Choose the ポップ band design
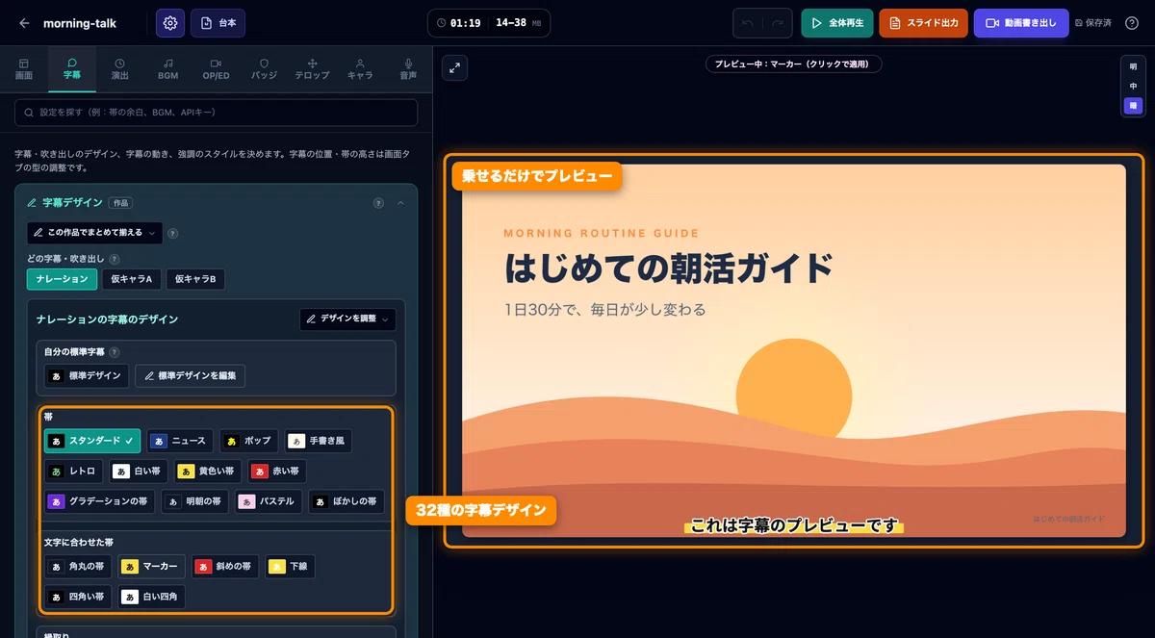 tap(248, 441)
